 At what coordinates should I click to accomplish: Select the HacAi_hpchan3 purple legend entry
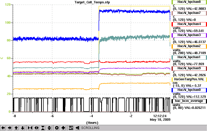pyautogui.click(x=189, y=35)
